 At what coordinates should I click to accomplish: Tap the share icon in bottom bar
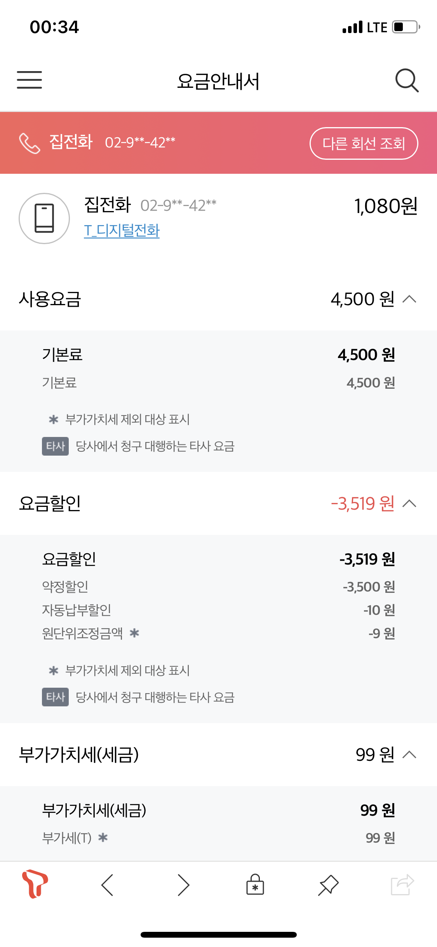pos(402,885)
